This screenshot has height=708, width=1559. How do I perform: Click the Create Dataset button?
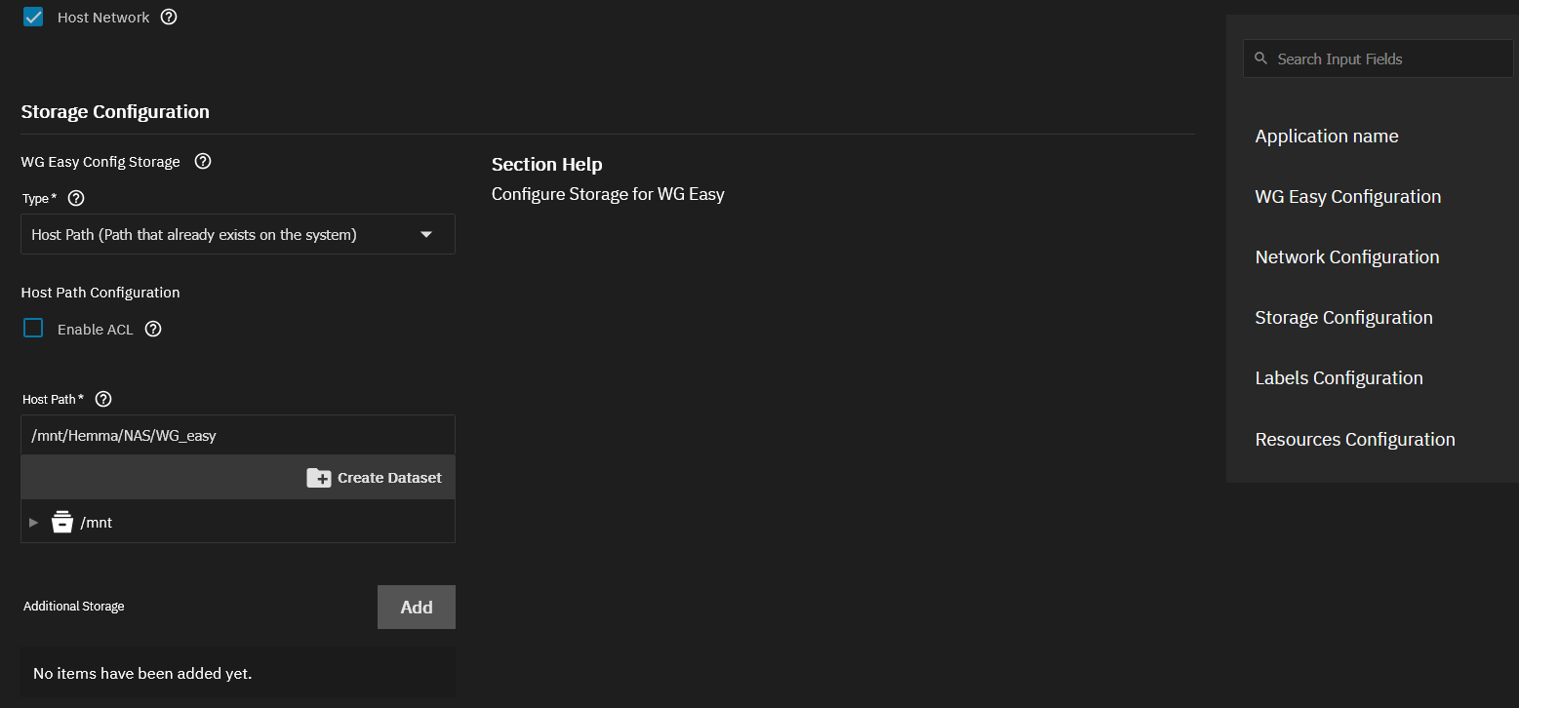(x=375, y=478)
